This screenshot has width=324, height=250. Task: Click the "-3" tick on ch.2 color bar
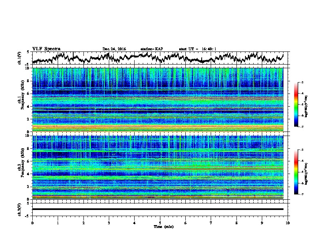[301, 150]
